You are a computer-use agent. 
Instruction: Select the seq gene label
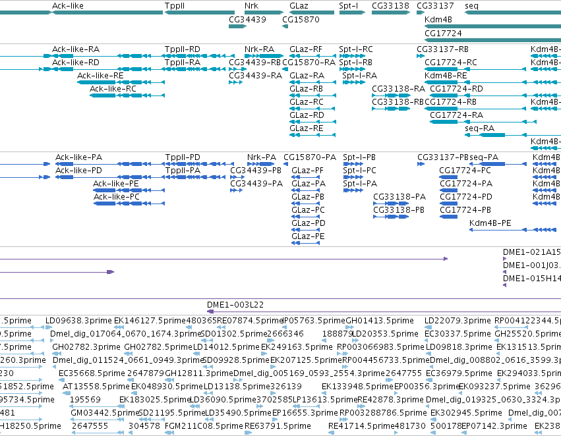(x=471, y=6)
